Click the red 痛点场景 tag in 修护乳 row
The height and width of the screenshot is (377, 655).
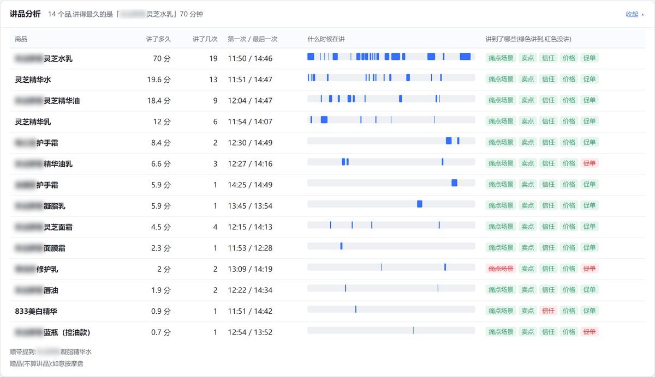[x=501, y=269]
